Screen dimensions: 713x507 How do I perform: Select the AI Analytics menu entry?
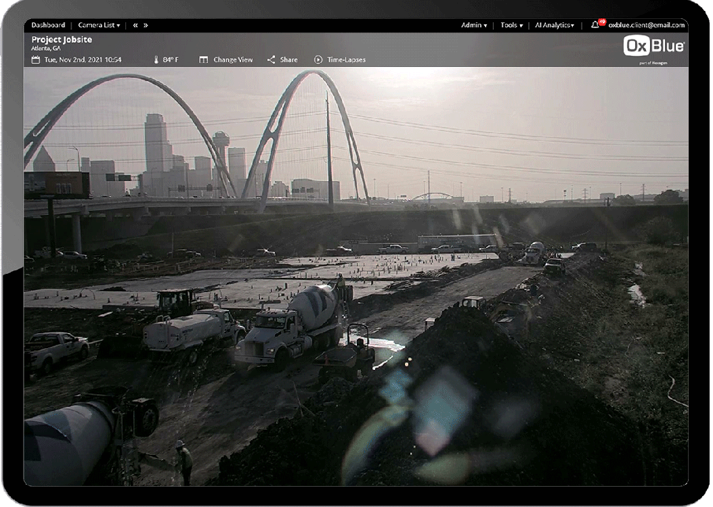point(553,24)
